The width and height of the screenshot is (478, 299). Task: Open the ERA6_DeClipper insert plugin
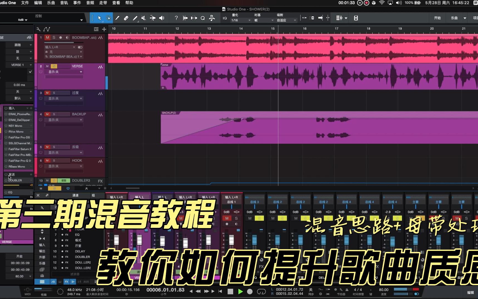(19, 120)
